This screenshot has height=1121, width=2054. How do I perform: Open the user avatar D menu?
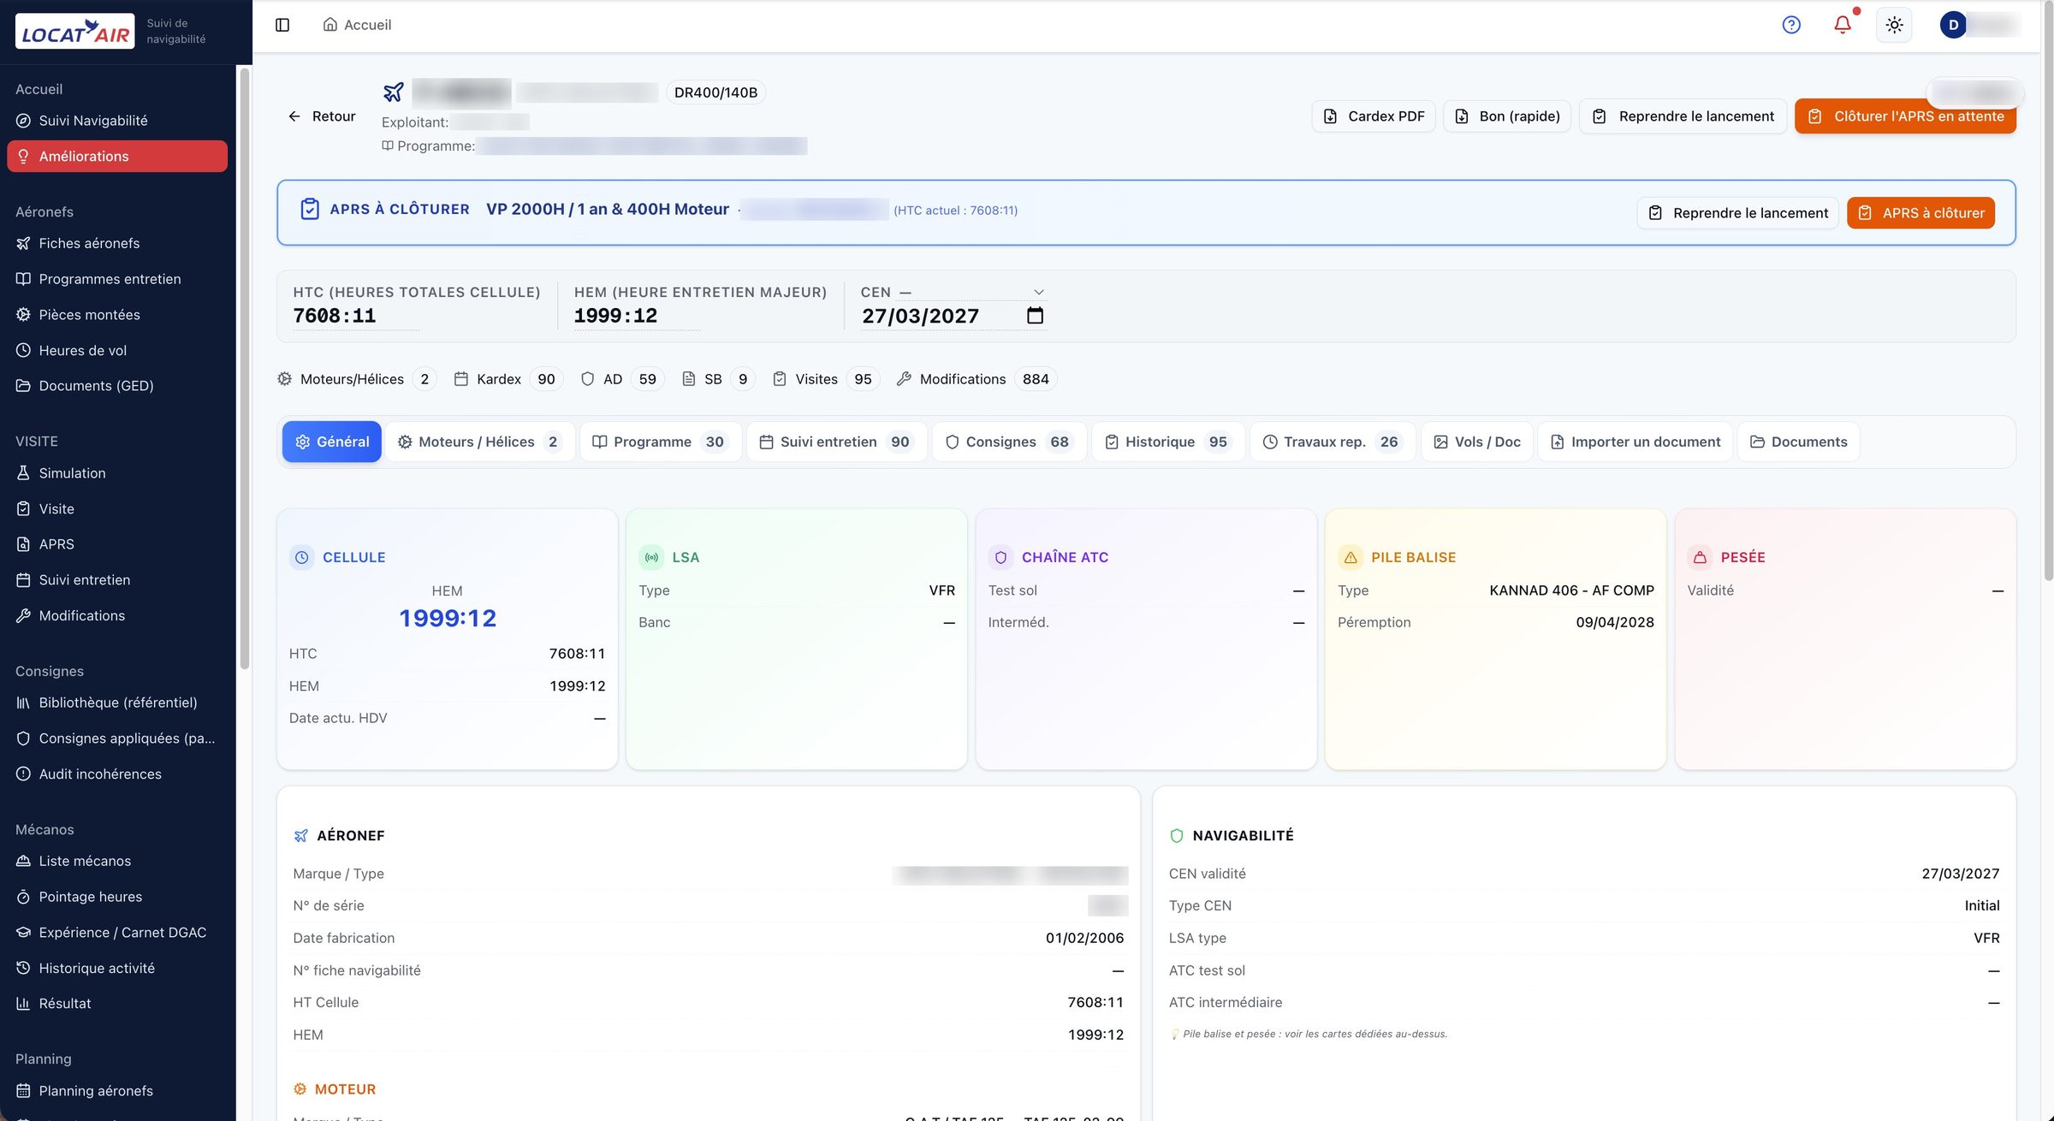pos(1953,25)
